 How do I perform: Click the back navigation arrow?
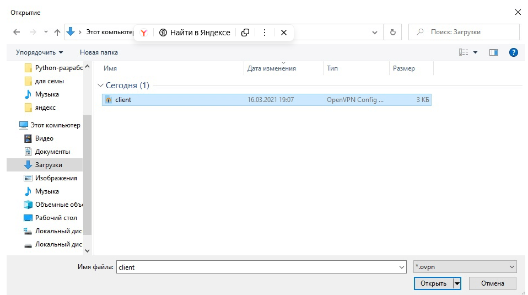[17, 33]
